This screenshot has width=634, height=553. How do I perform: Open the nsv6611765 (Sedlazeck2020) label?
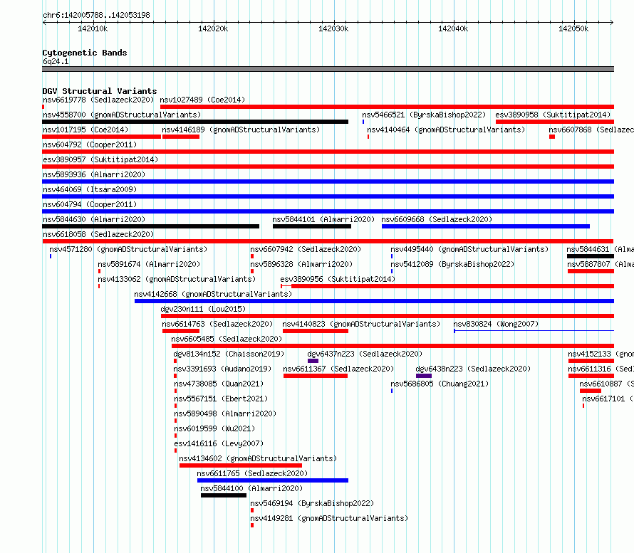(x=252, y=473)
